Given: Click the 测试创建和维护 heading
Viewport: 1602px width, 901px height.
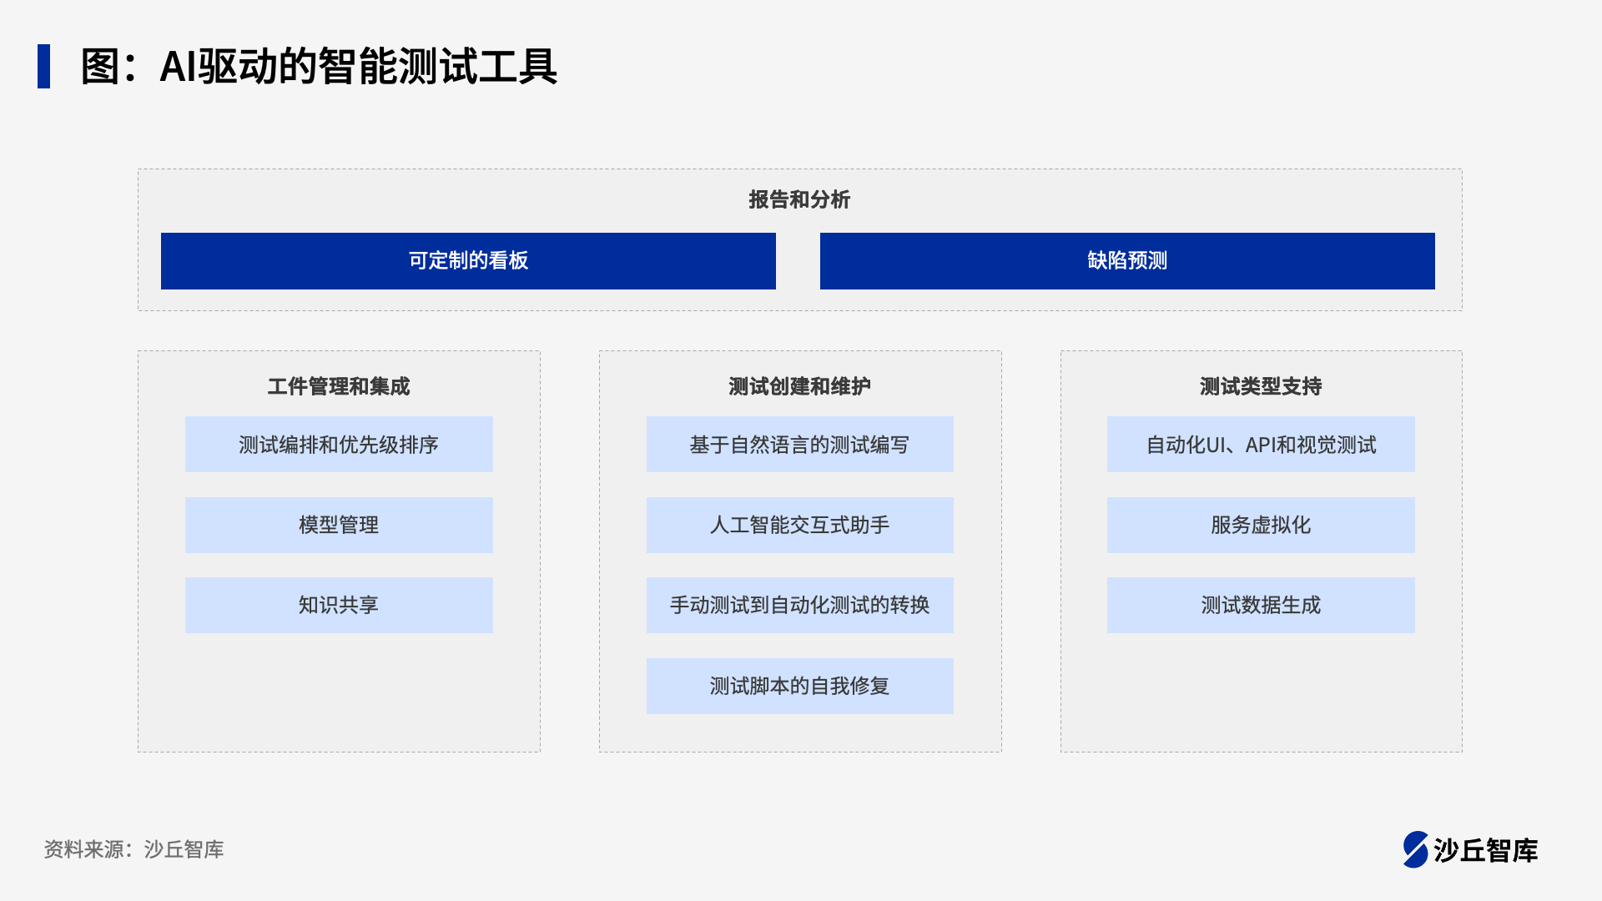Looking at the screenshot, I should (799, 386).
